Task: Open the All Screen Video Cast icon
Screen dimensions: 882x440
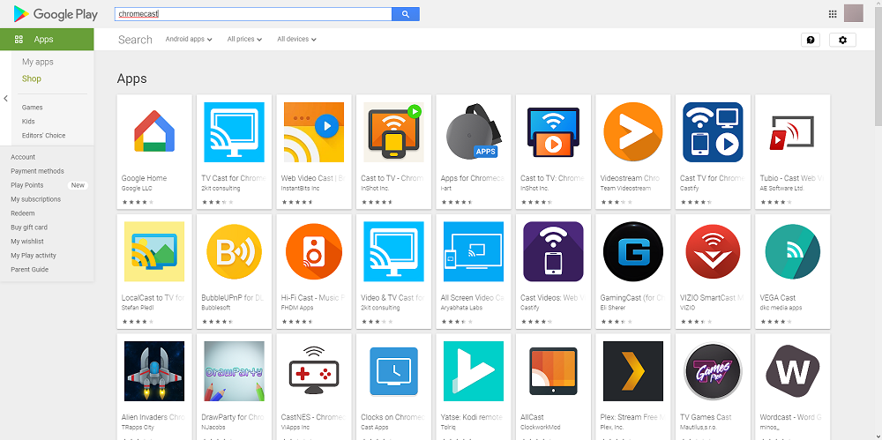Action: [x=474, y=251]
